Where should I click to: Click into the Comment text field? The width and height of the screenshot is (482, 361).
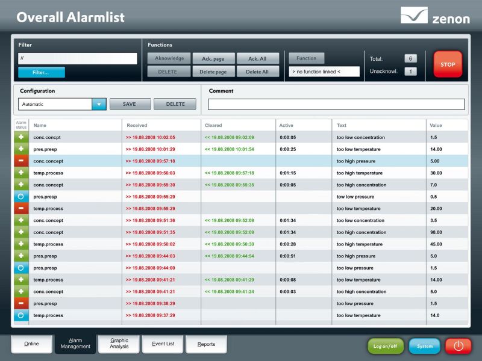[x=336, y=104]
